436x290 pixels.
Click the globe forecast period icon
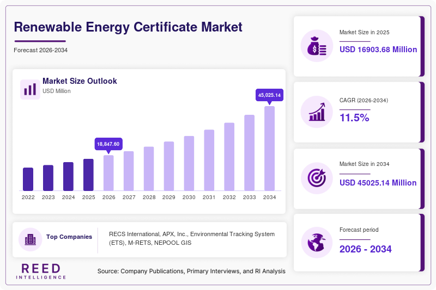click(317, 243)
